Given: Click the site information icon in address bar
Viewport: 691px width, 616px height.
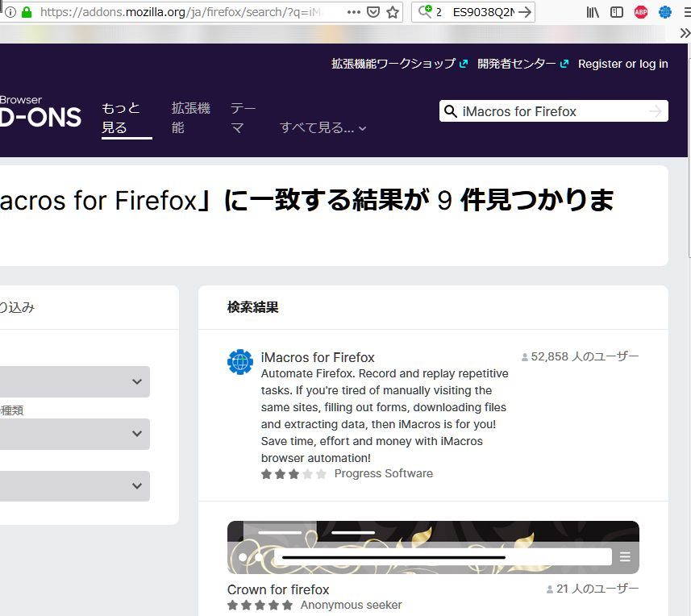Looking at the screenshot, I should tap(10, 12).
